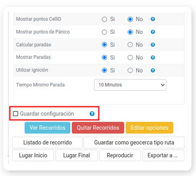The image size is (196, 176).
Task: Select No for Mostrar puntos CellID
Action: pos(130,19)
